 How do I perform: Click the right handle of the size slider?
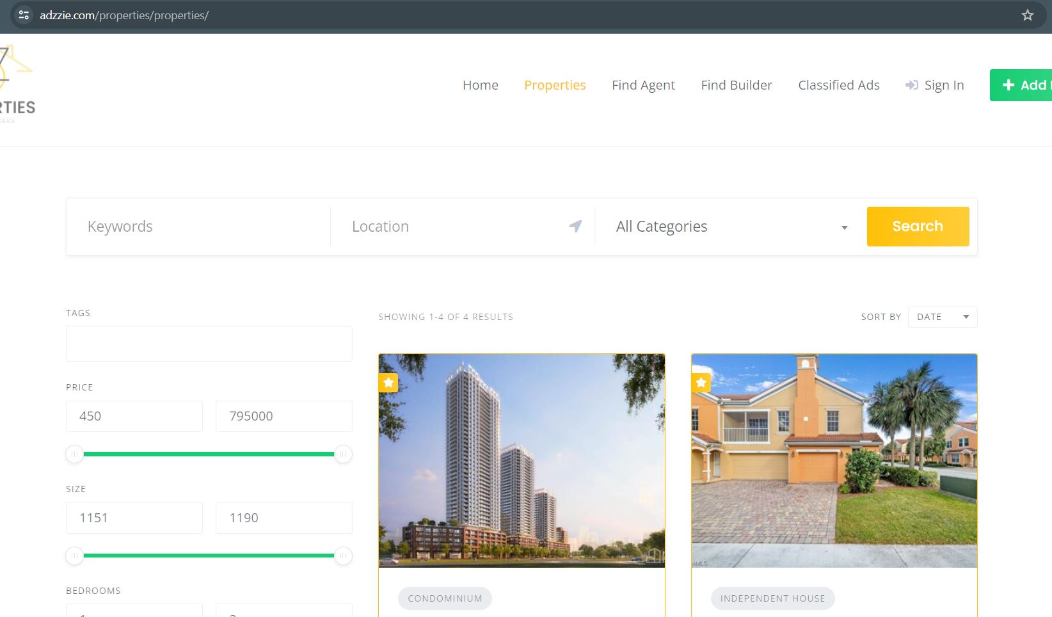[x=343, y=556]
